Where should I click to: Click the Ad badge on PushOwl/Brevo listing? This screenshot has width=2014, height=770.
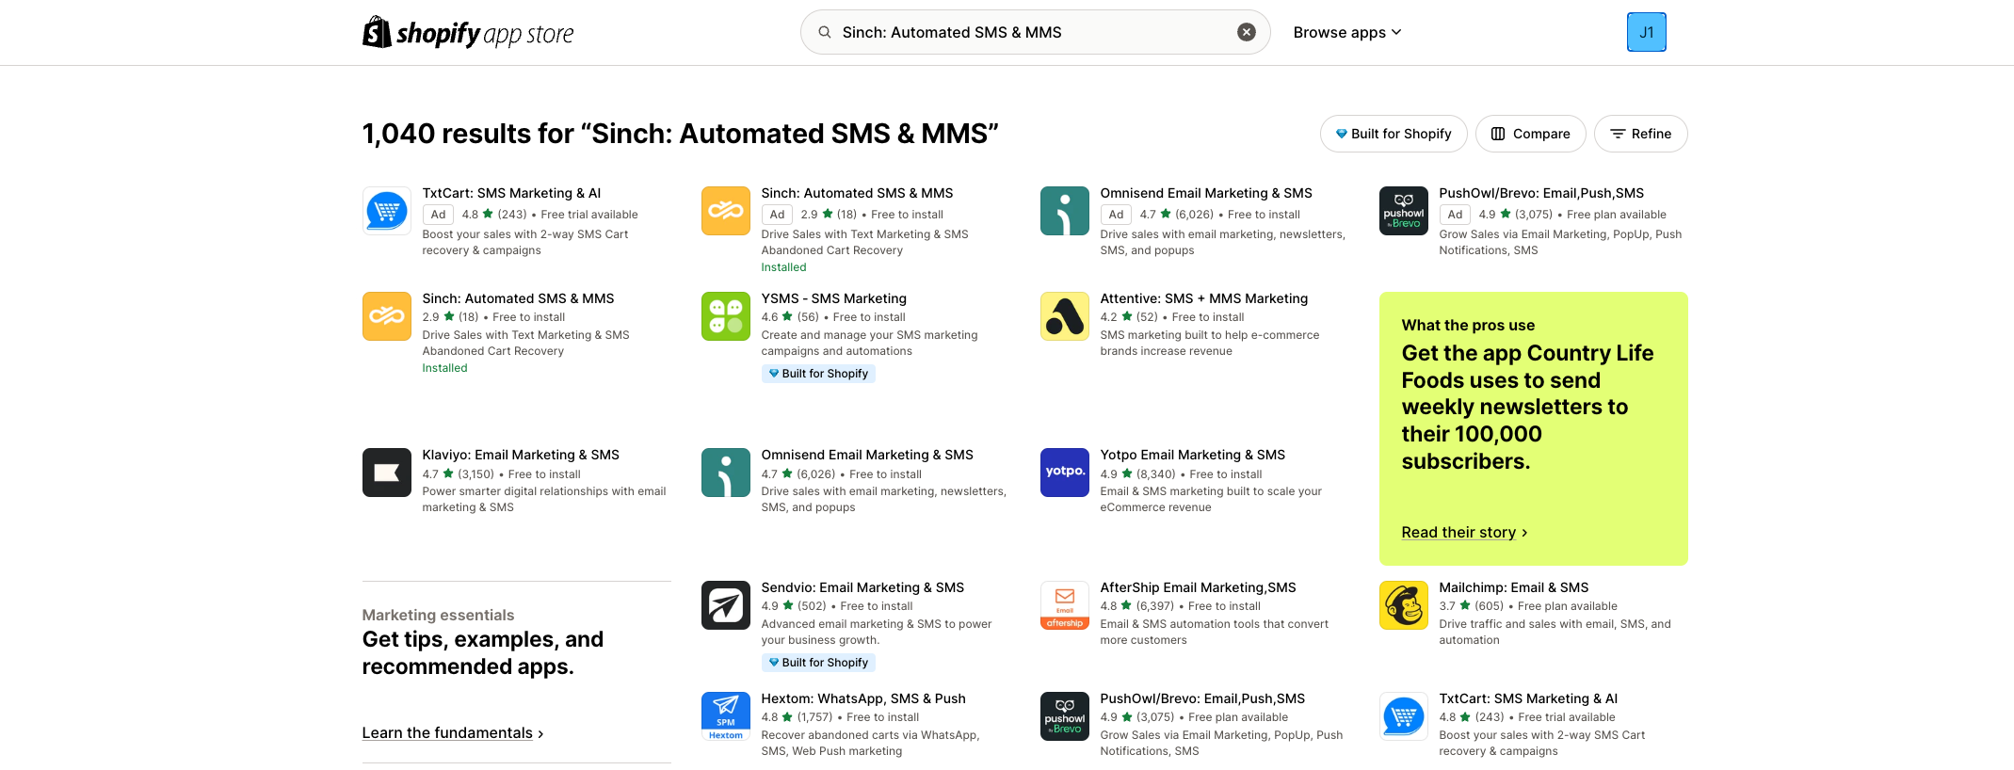click(x=1455, y=215)
